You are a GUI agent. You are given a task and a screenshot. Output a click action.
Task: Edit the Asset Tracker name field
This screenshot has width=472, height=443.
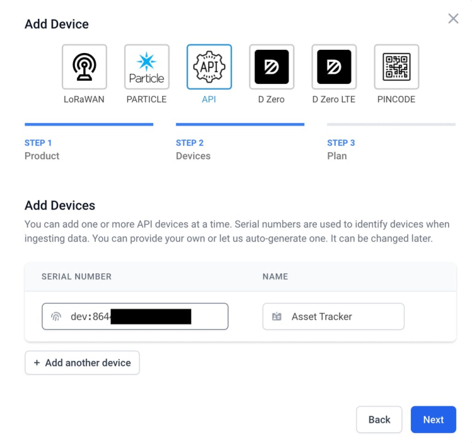(333, 317)
